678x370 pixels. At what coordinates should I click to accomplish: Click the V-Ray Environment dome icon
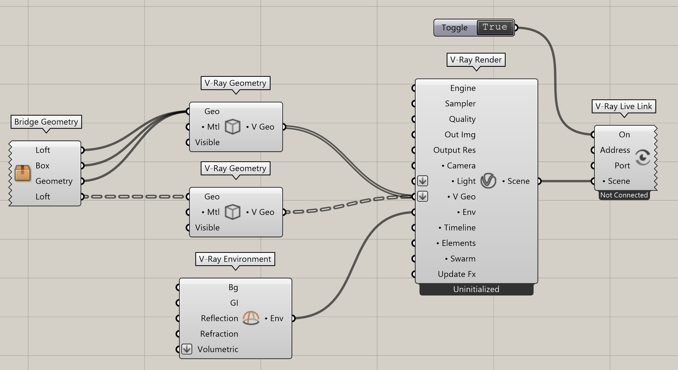pyautogui.click(x=251, y=318)
